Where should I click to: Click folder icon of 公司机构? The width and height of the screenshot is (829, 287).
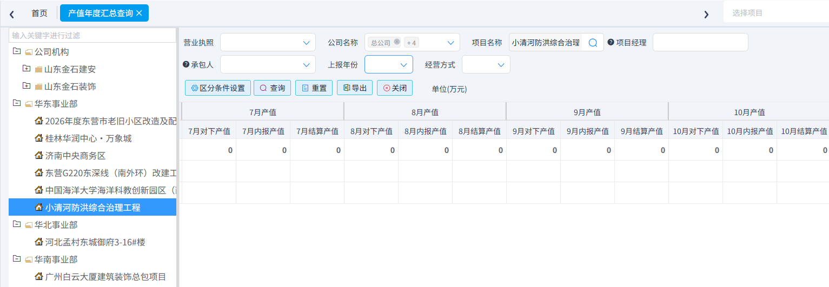29,52
